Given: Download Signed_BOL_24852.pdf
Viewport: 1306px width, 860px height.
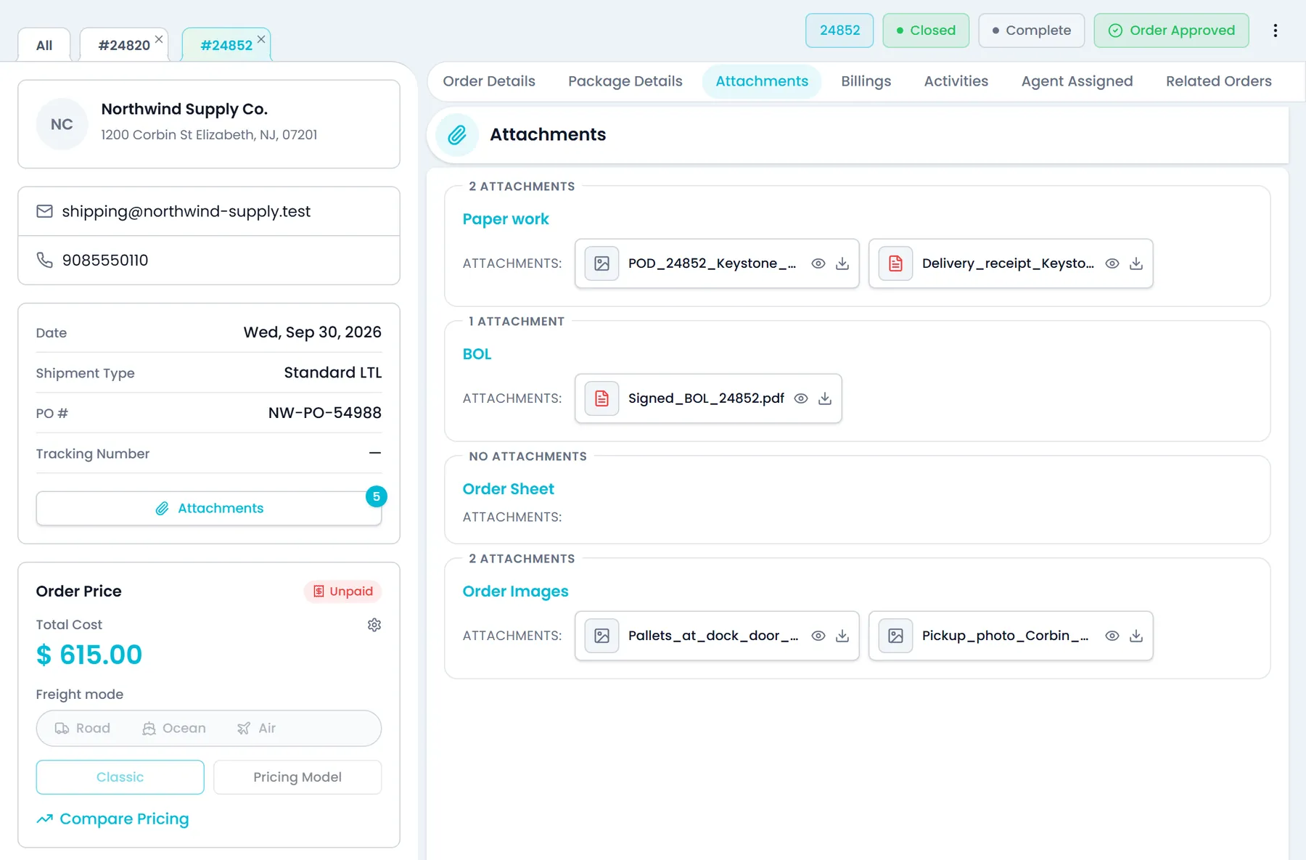Looking at the screenshot, I should point(825,398).
